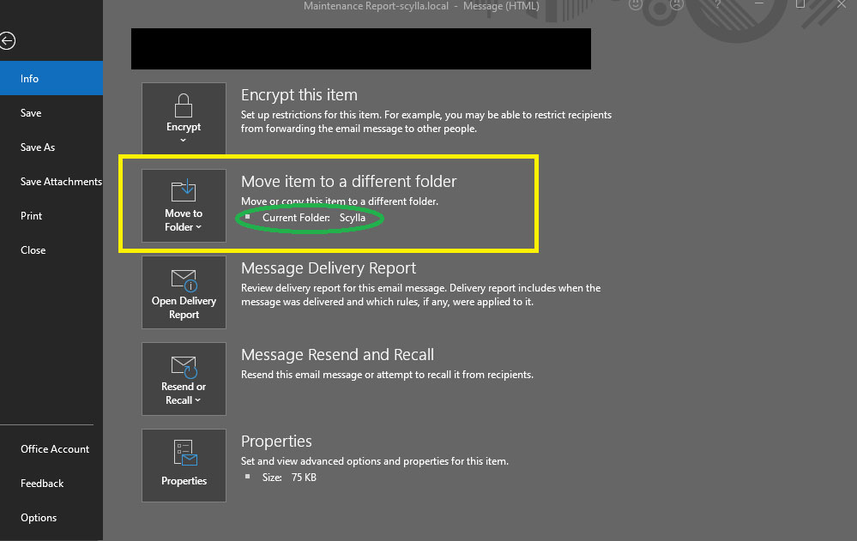Click the smiley feedback icon in title bar
This screenshot has width=857, height=541.
click(634, 5)
